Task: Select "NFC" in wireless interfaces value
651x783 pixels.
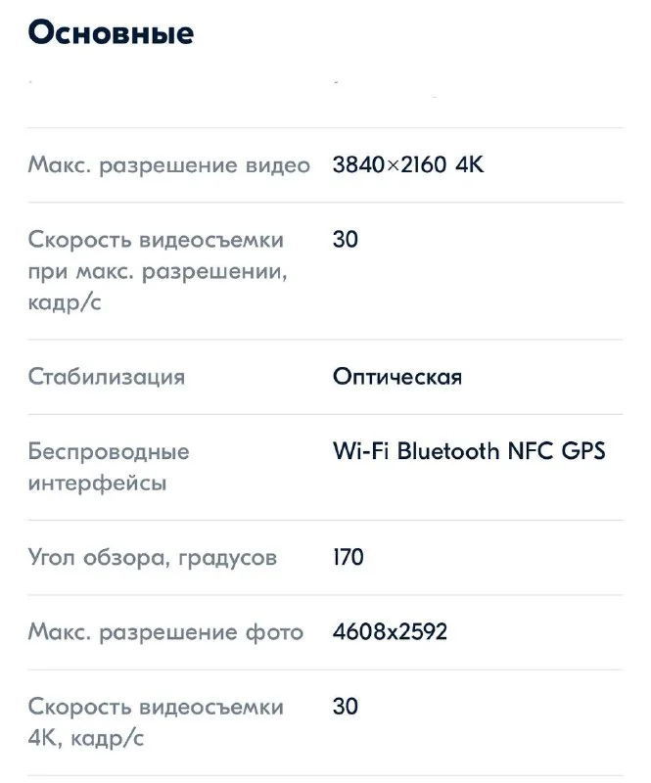Action: (x=530, y=451)
